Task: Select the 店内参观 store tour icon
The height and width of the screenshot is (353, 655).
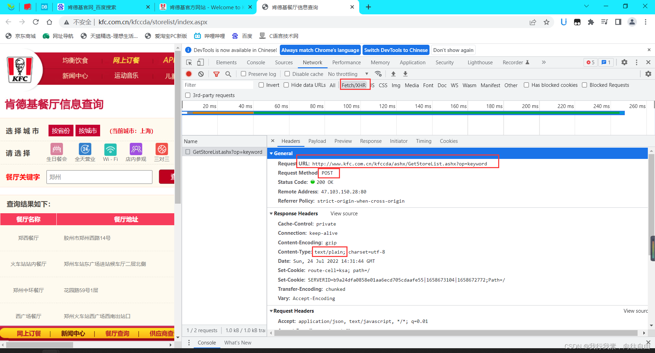Action: click(136, 149)
